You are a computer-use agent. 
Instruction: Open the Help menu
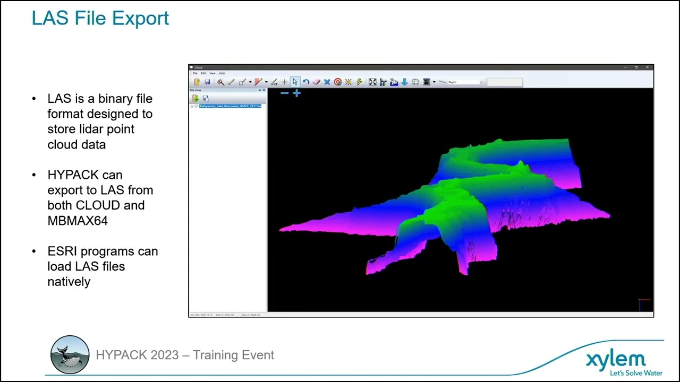tap(222, 73)
